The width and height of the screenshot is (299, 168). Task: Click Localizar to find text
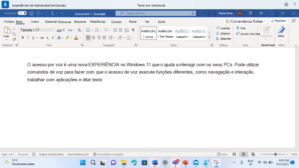pyautogui.click(x=223, y=28)
